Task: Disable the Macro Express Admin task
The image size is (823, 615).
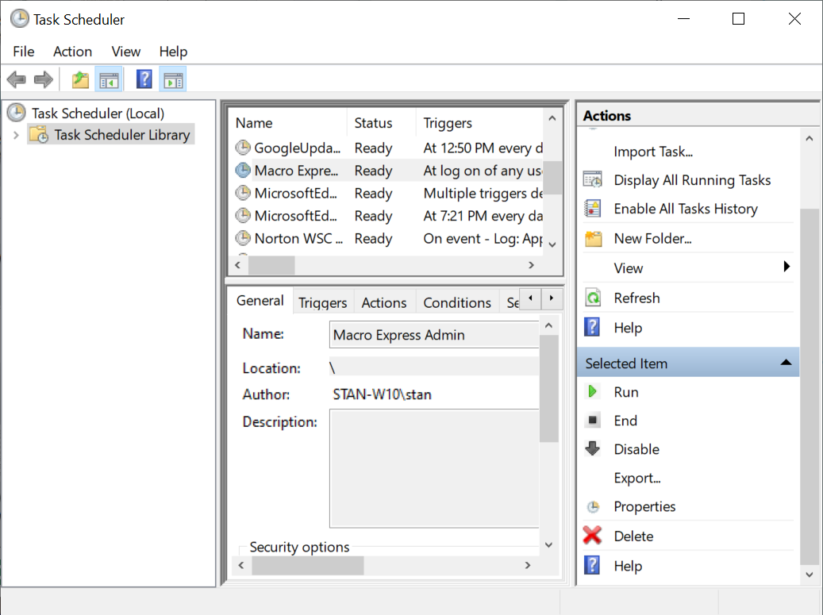Action: click(x=636, y=448)
